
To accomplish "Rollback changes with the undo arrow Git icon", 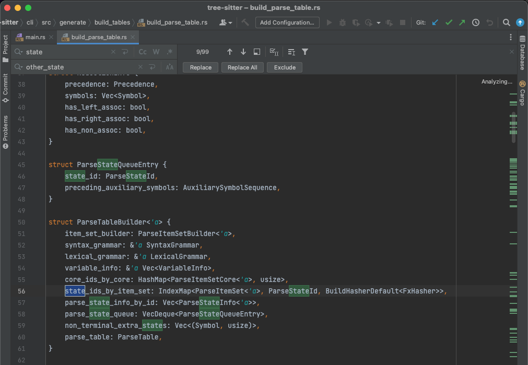I will pos(488,22).
